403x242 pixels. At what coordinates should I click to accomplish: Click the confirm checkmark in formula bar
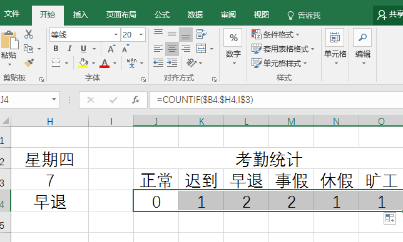coord(113,100)
